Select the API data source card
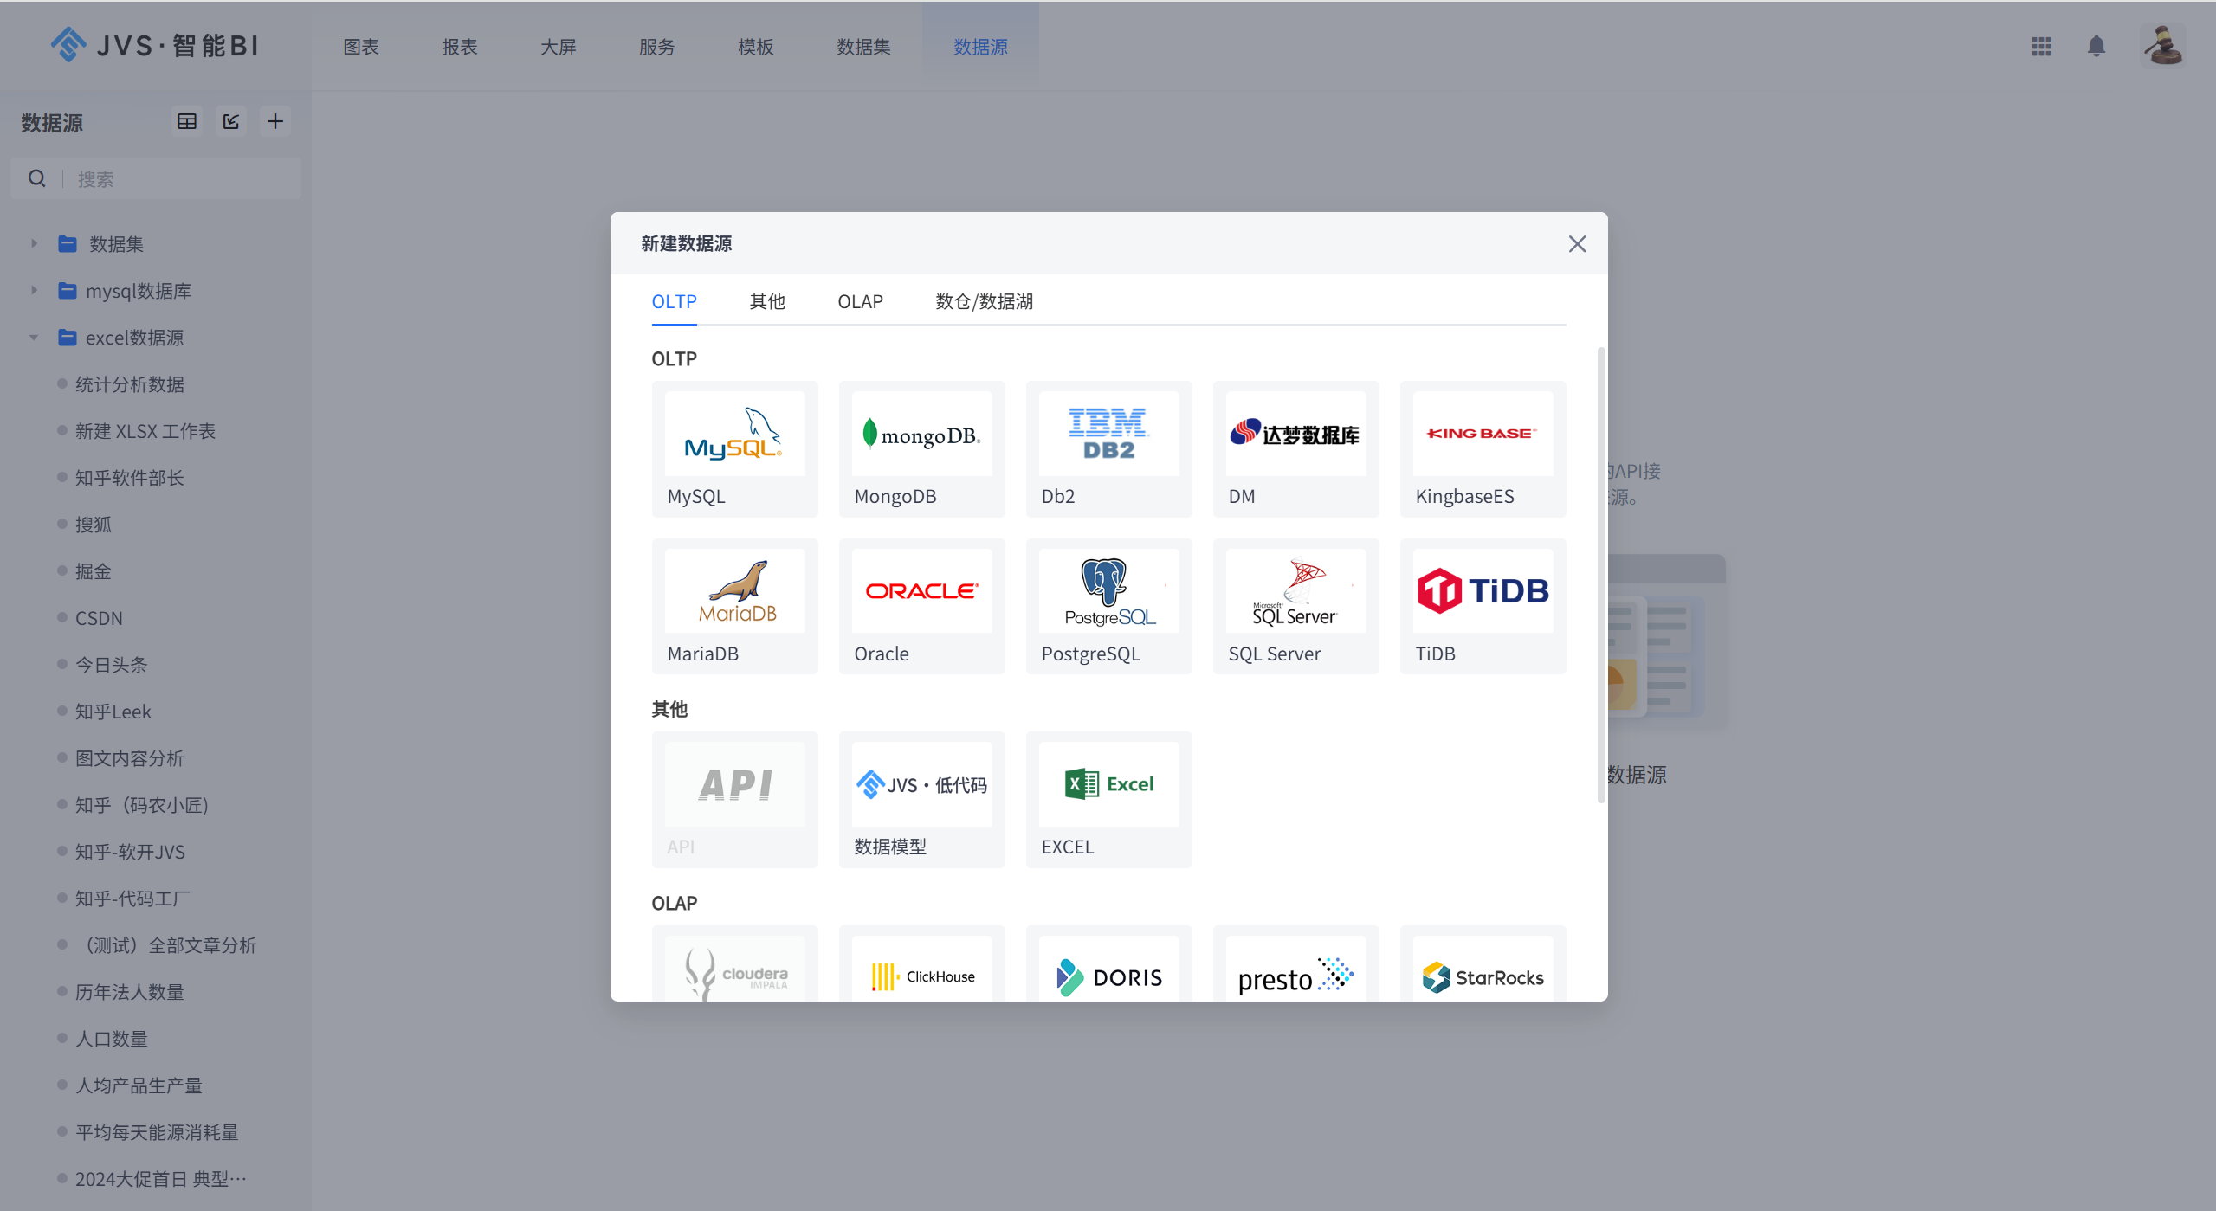The image size is (2216, 1211). (734, 799)
